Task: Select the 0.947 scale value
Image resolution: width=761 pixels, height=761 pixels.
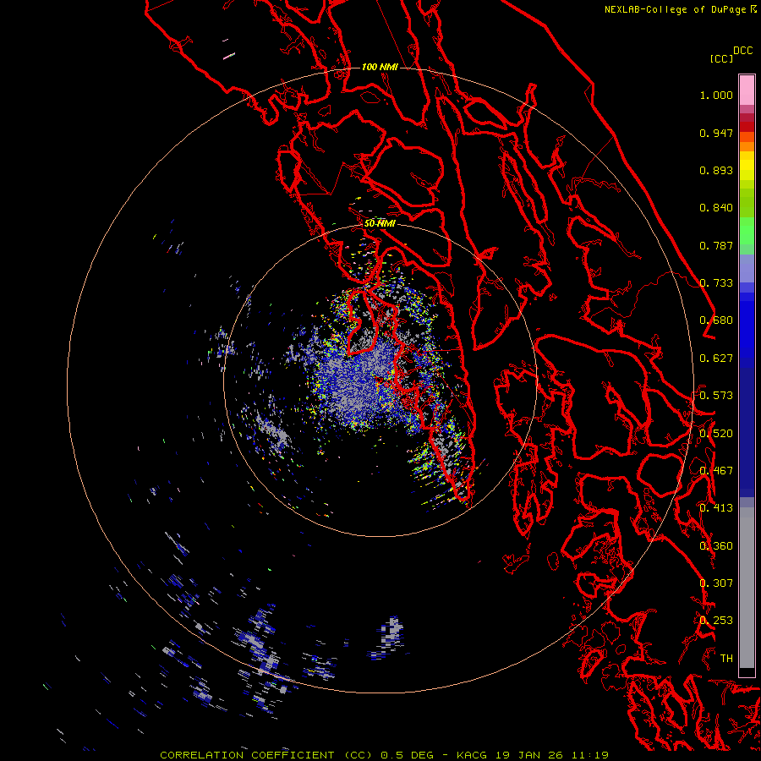Action: click(716, 133)
